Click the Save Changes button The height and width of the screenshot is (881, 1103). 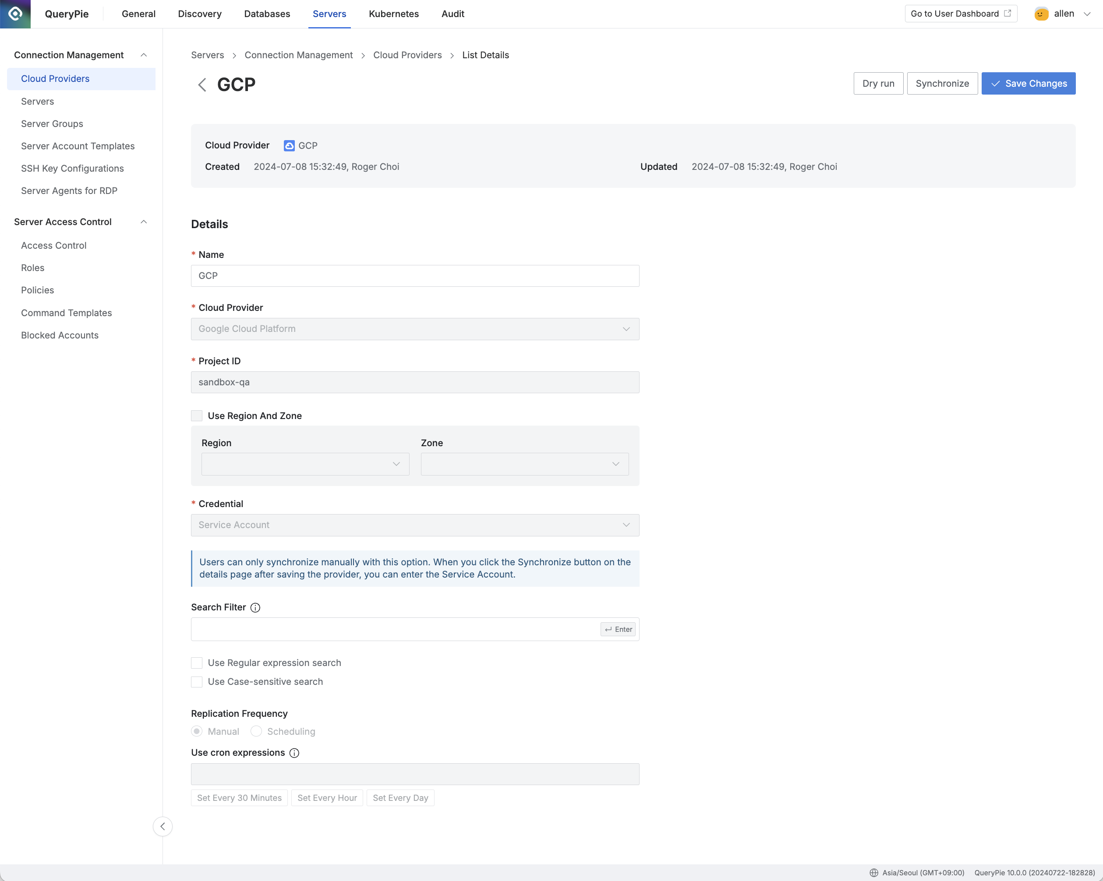tap(1028, 83)
